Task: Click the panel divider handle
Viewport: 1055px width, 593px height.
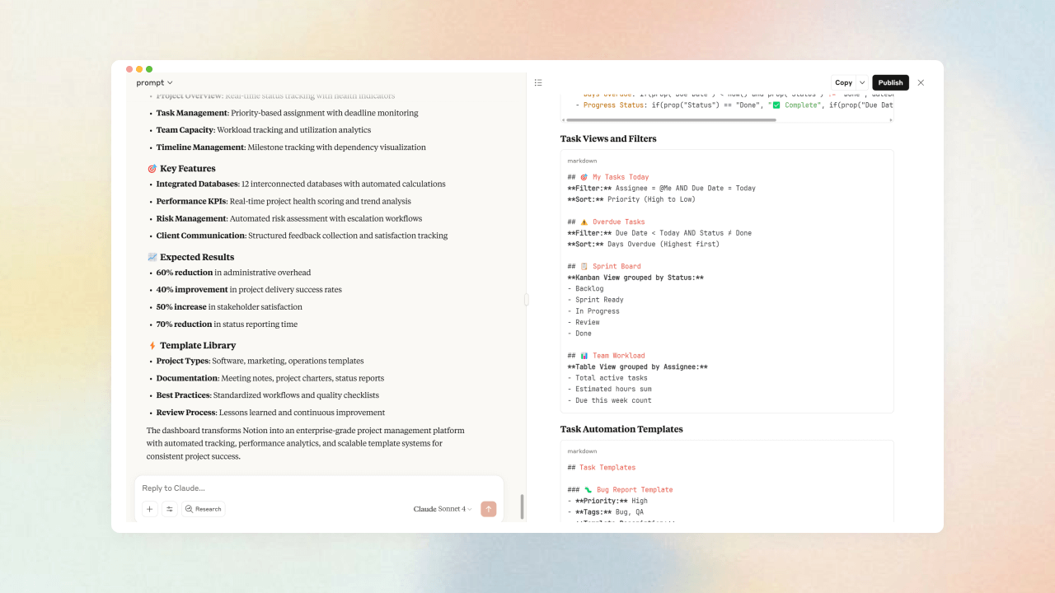Action: 527,300
